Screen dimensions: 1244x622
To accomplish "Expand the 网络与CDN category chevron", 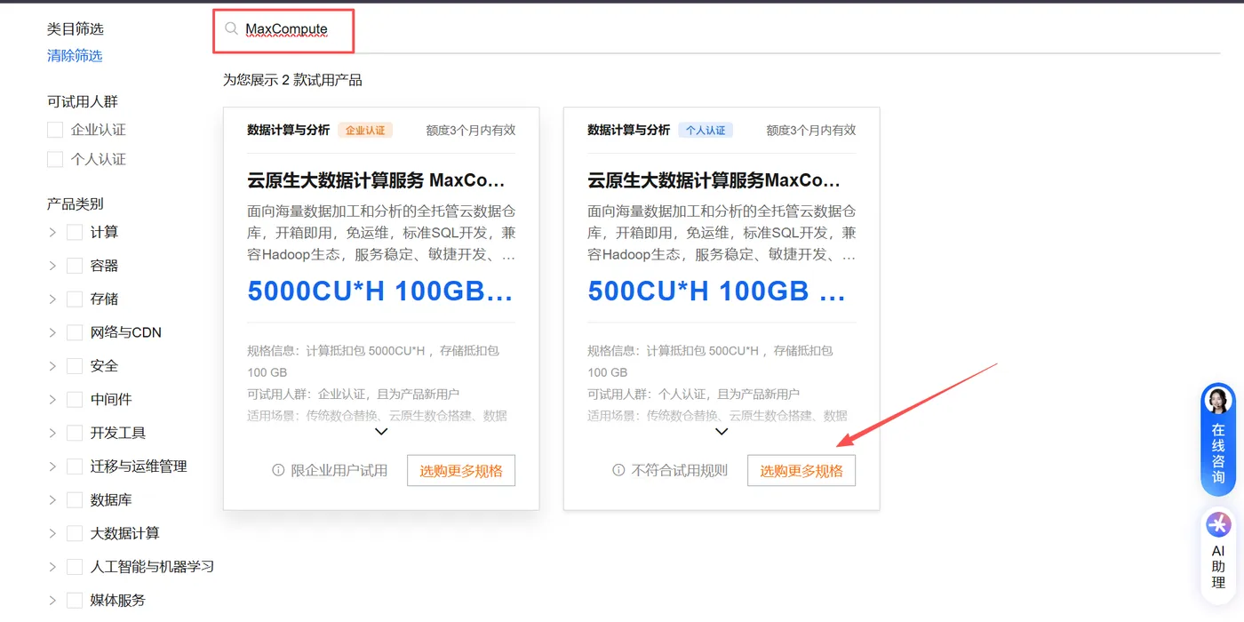I will pos(52,332).
